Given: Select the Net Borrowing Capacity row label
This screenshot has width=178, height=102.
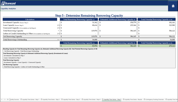Looking at the screenshot, I should coord(12,36).
